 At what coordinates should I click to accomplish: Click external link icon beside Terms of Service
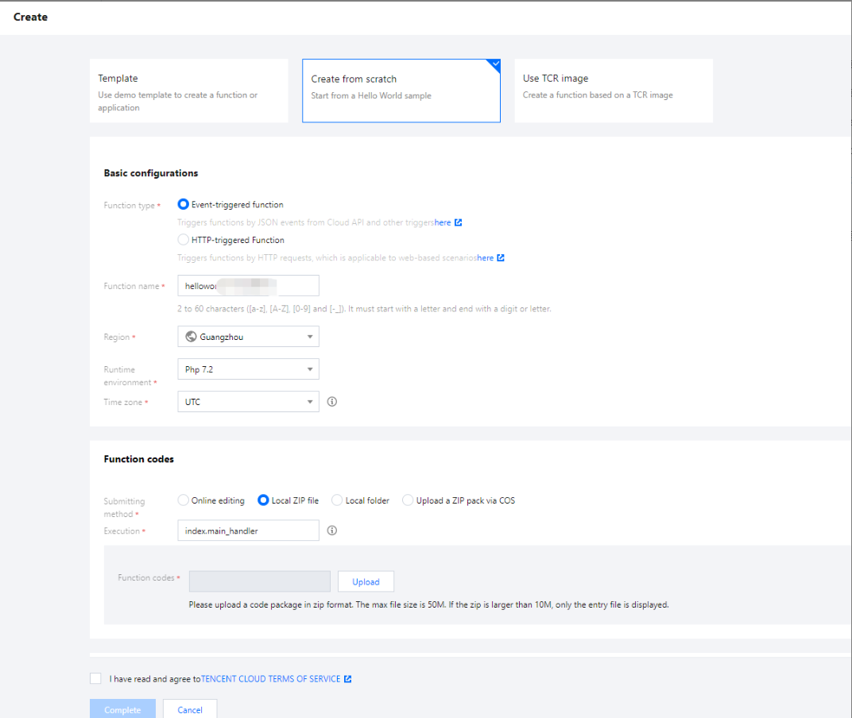click(347, 679)
